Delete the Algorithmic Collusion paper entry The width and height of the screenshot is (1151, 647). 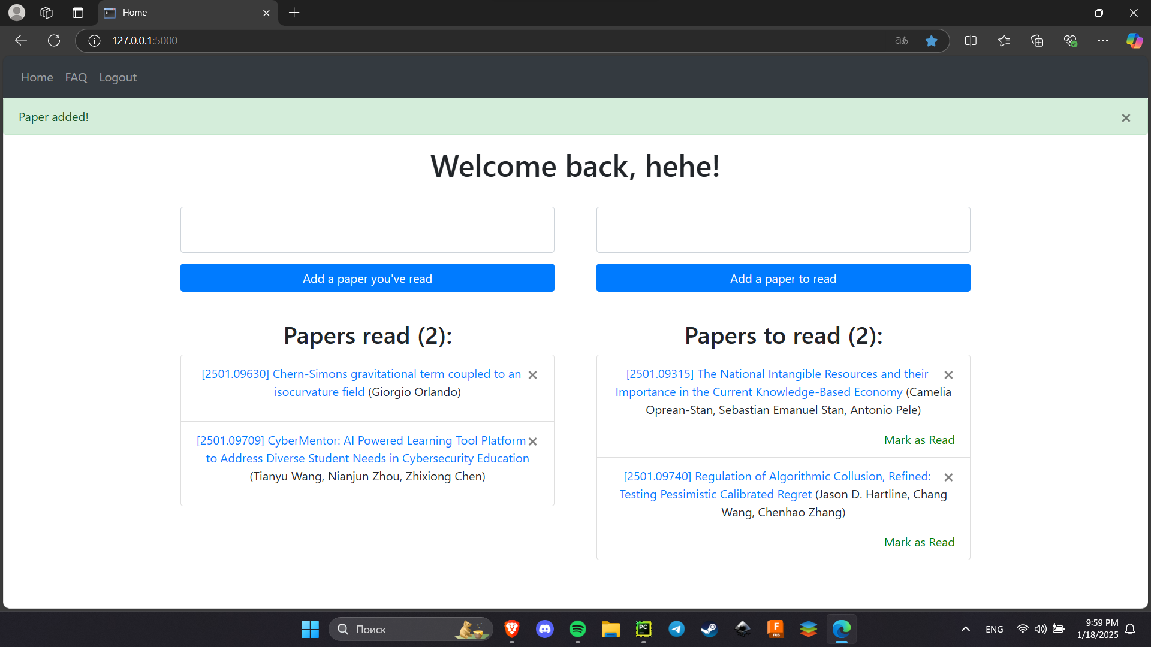pyautogui.click(x=948, y=477)
